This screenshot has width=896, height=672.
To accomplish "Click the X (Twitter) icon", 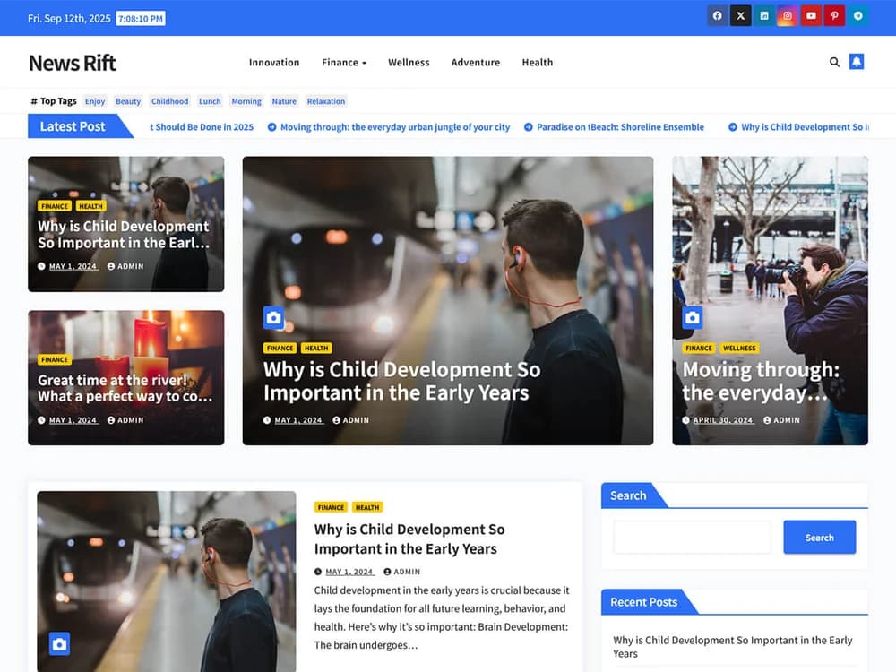I will pos(740,15).
